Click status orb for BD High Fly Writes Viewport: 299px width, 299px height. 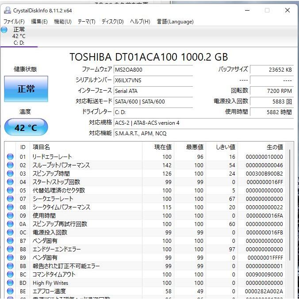click(x=10, y=283)
